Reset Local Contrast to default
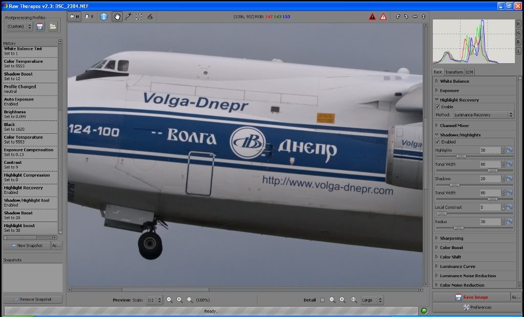The image size is (524, 317). [x=509, y=207]
